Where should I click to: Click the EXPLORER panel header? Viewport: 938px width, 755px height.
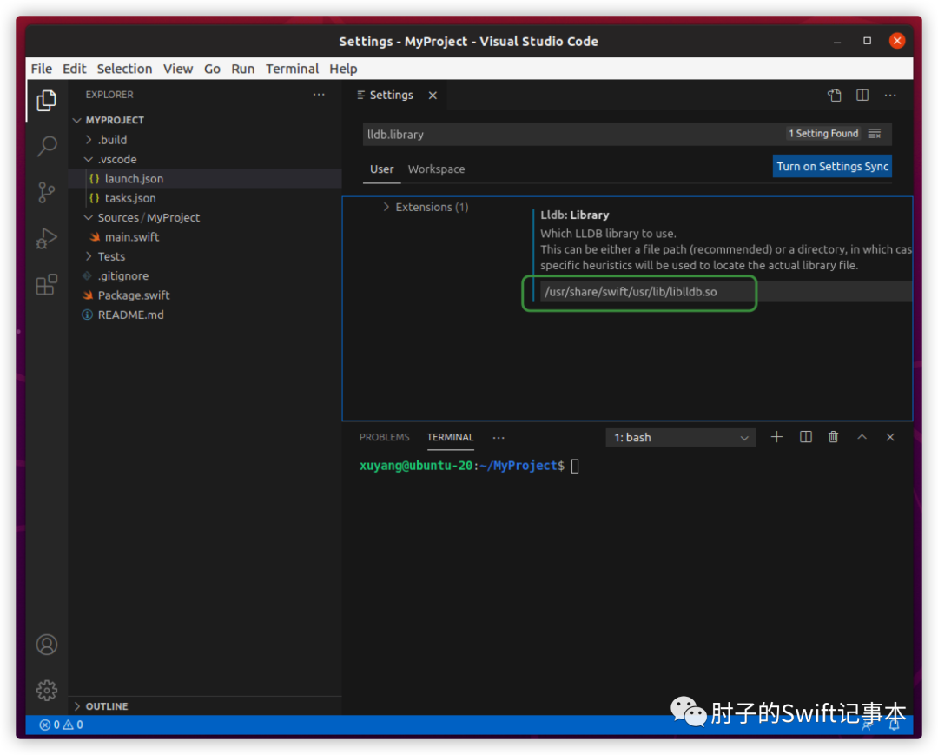click(109, 95)
